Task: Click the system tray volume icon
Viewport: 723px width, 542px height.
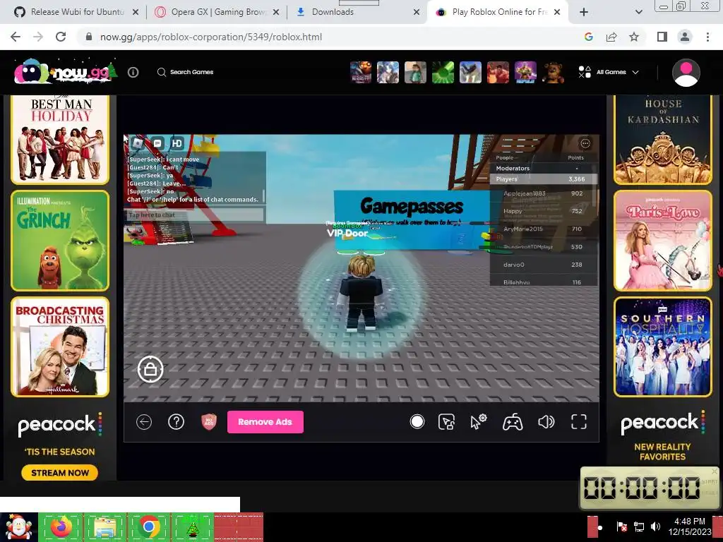Action: tap(655, 526)
